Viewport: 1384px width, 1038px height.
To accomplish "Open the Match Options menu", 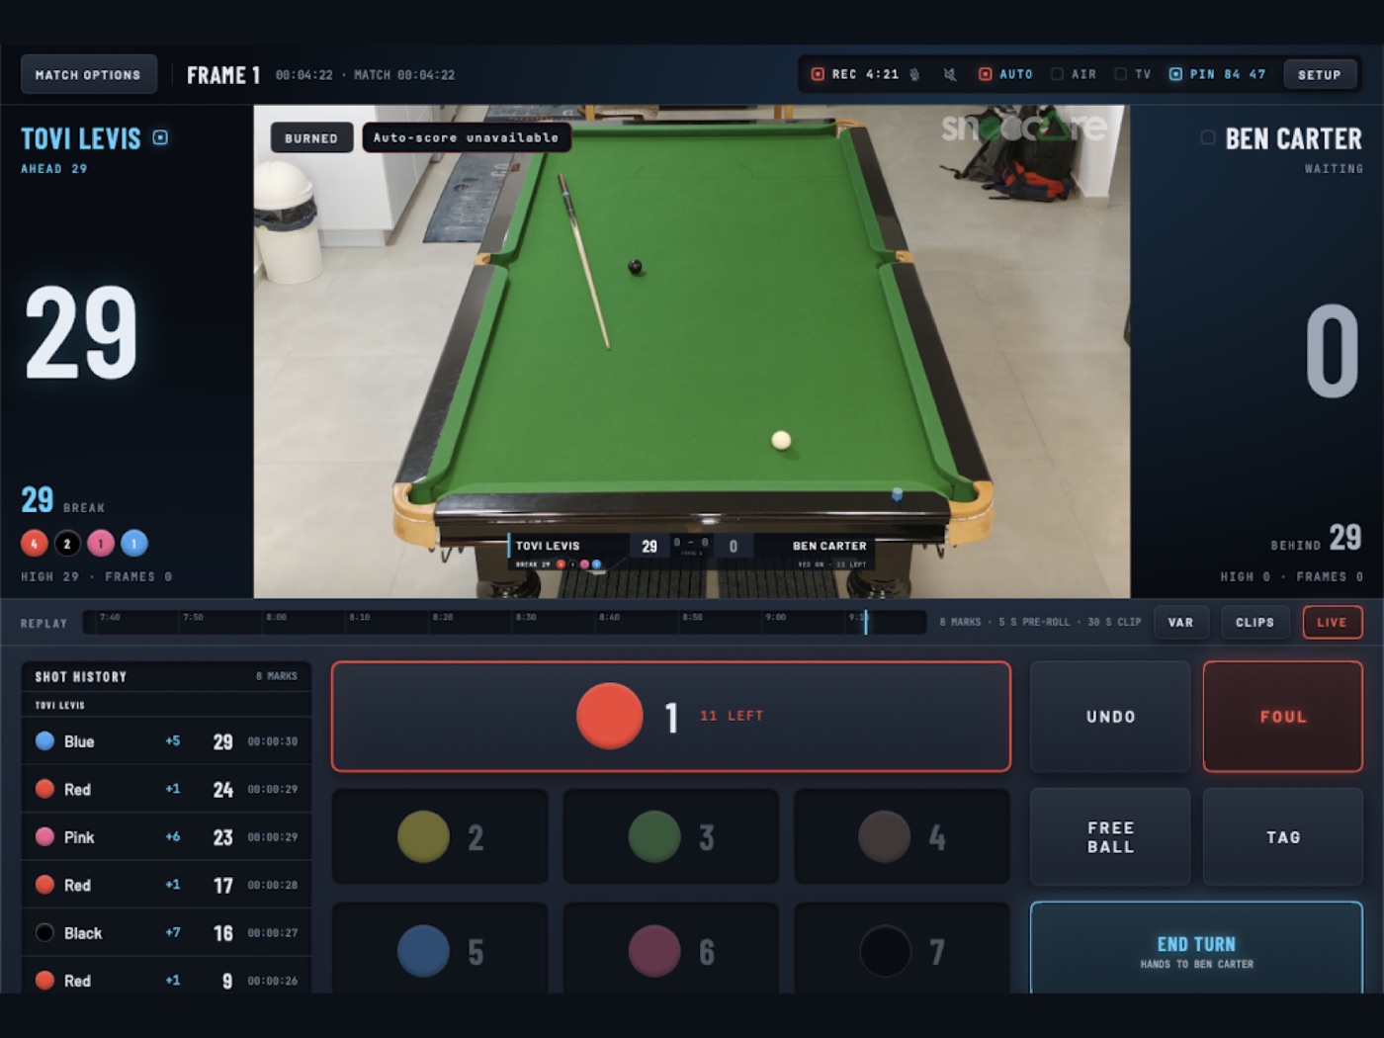I will 89,74.
